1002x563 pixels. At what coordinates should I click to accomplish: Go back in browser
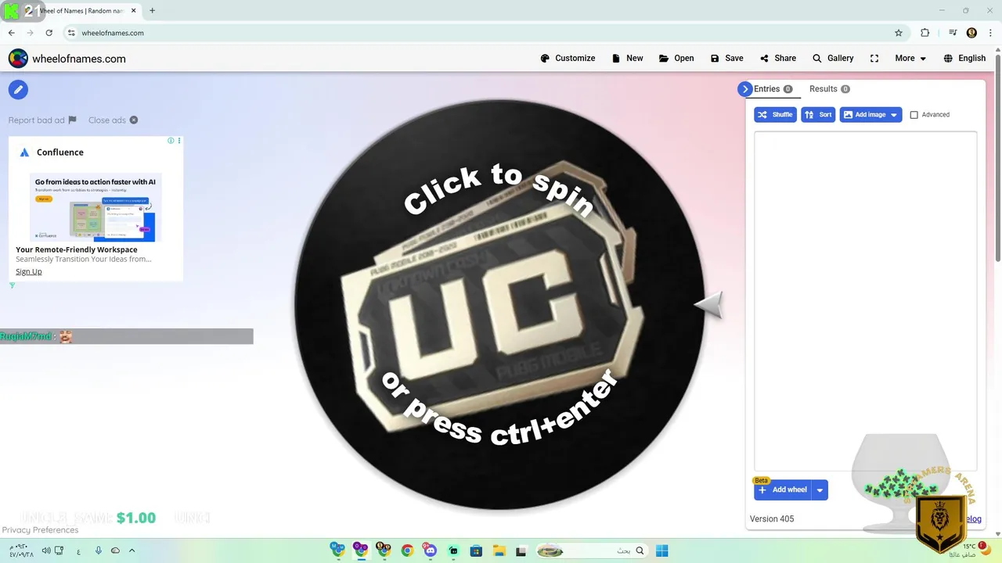click(x=11, y=33)
